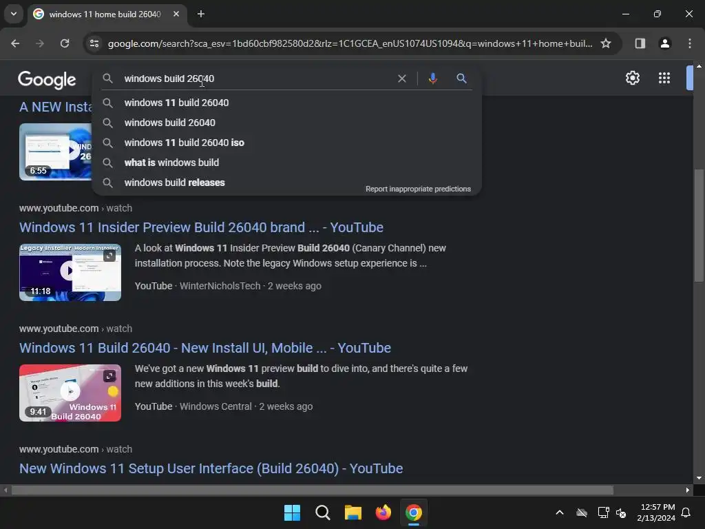Screen dimensions: 705x529
Task: Go back with the browser back arrow
Action: (x=15, y=43)
